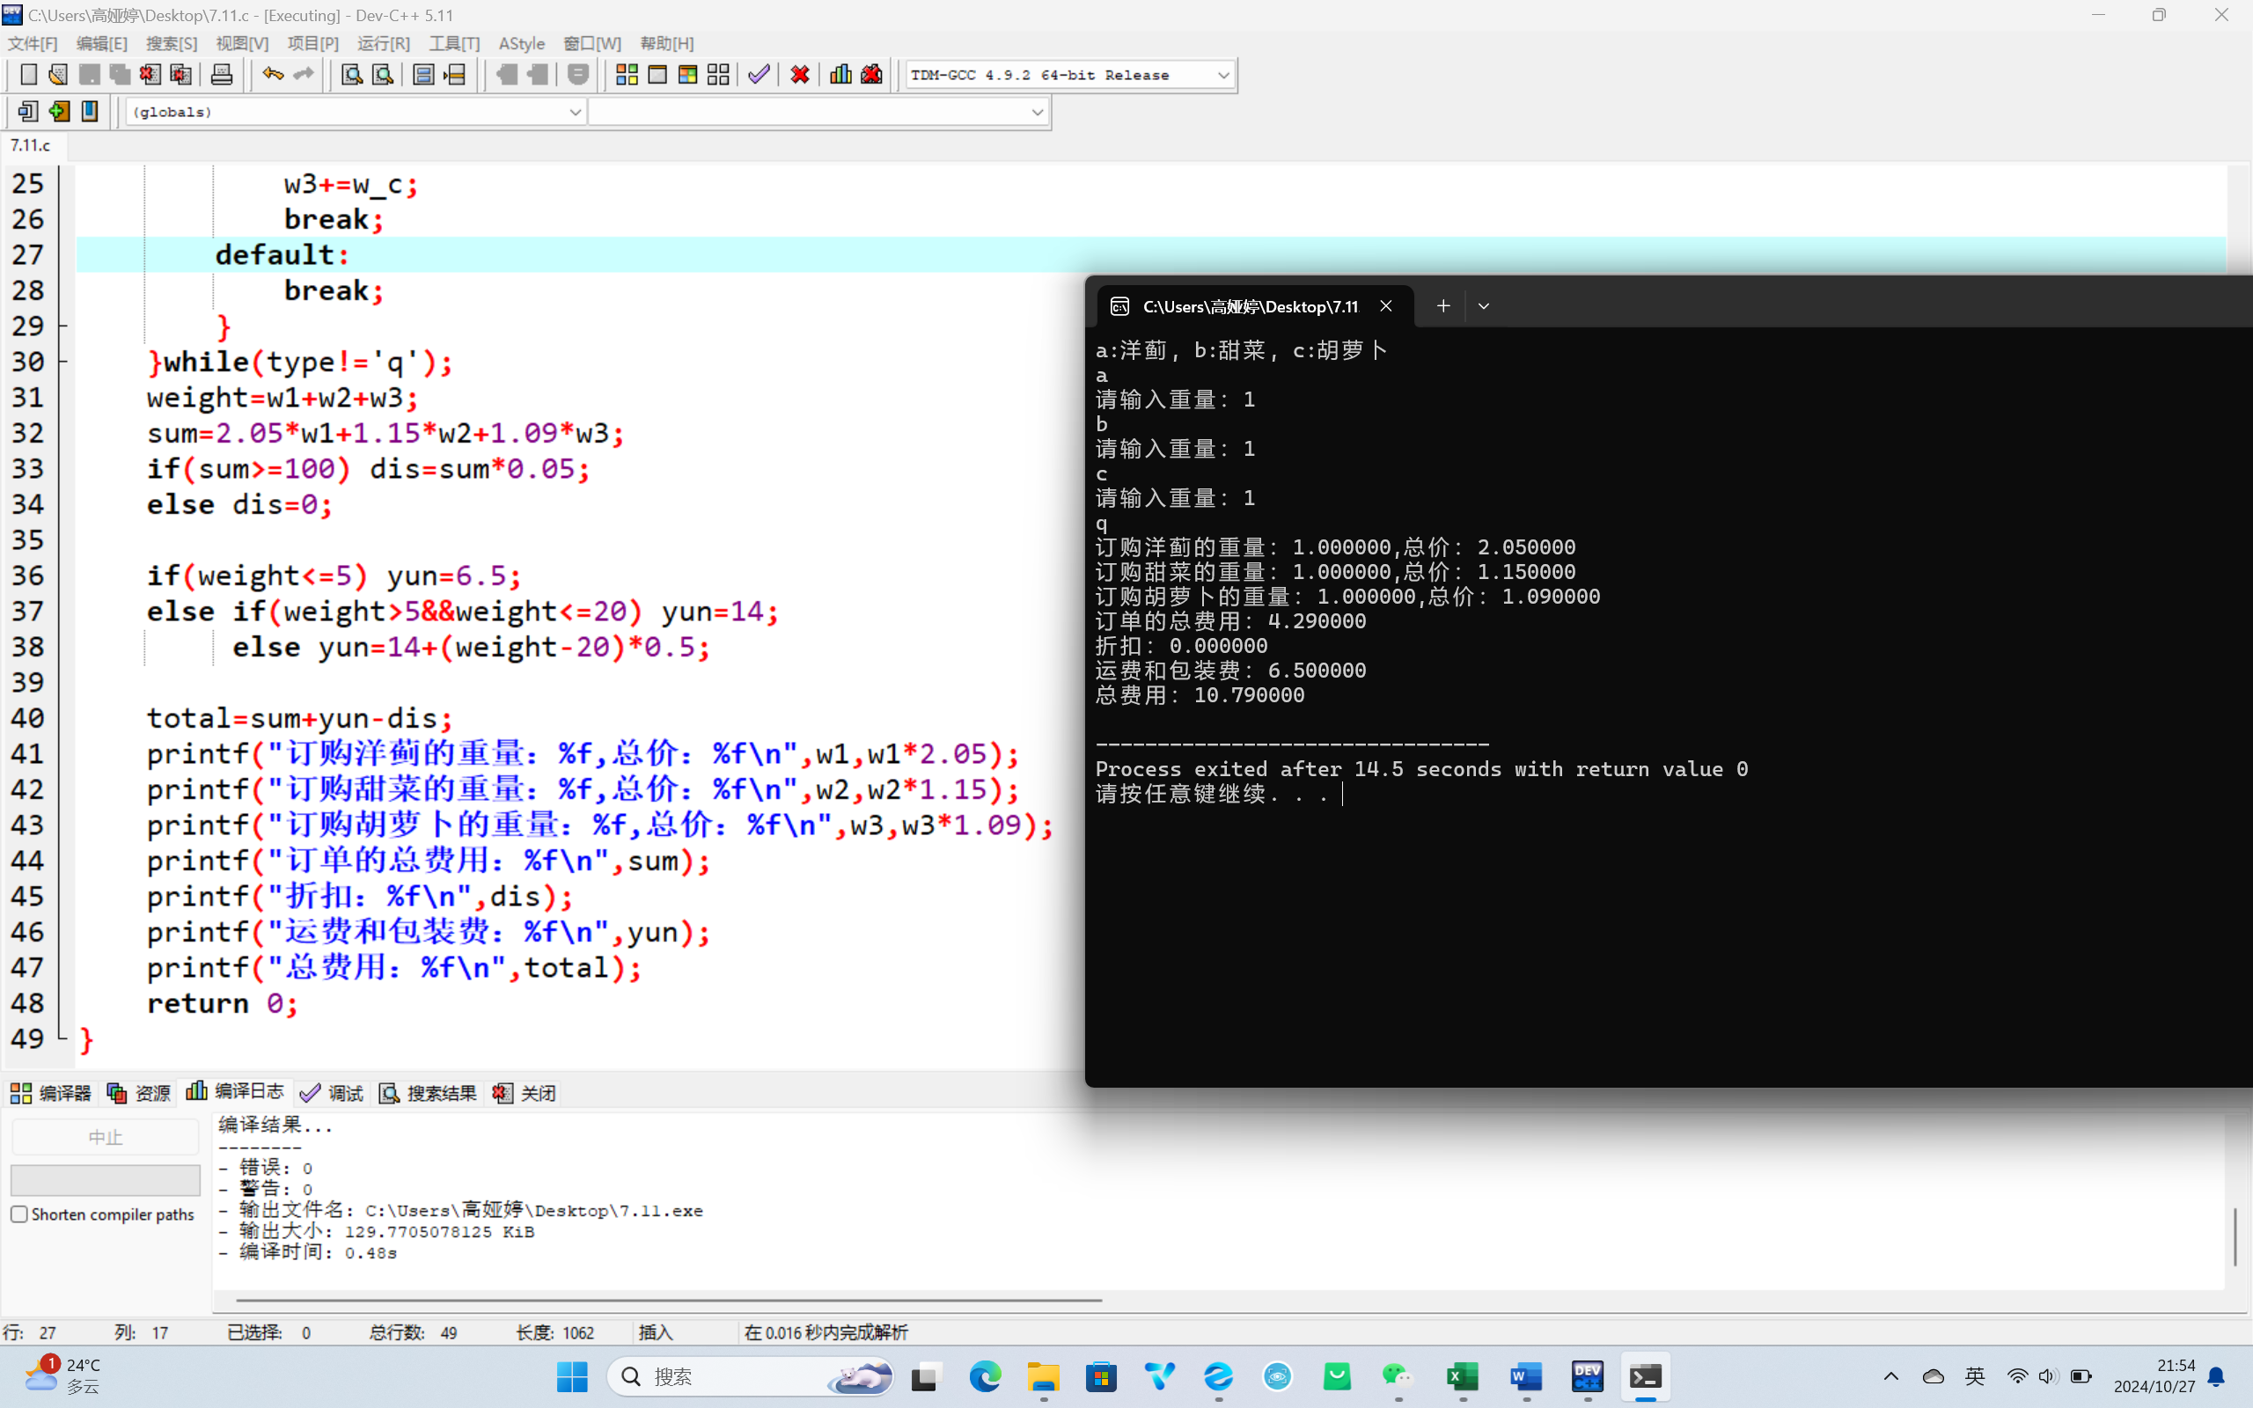2253x1408 pixels.
Task: Open the terminal new tab dropdown chevron
Action: [1483, 306]
